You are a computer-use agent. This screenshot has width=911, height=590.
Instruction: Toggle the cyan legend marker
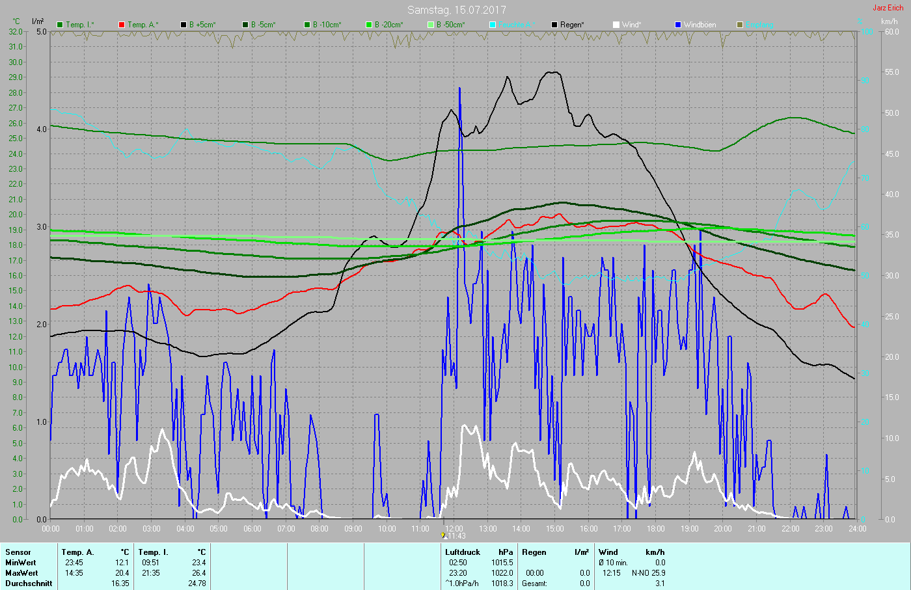pos(493,25)
